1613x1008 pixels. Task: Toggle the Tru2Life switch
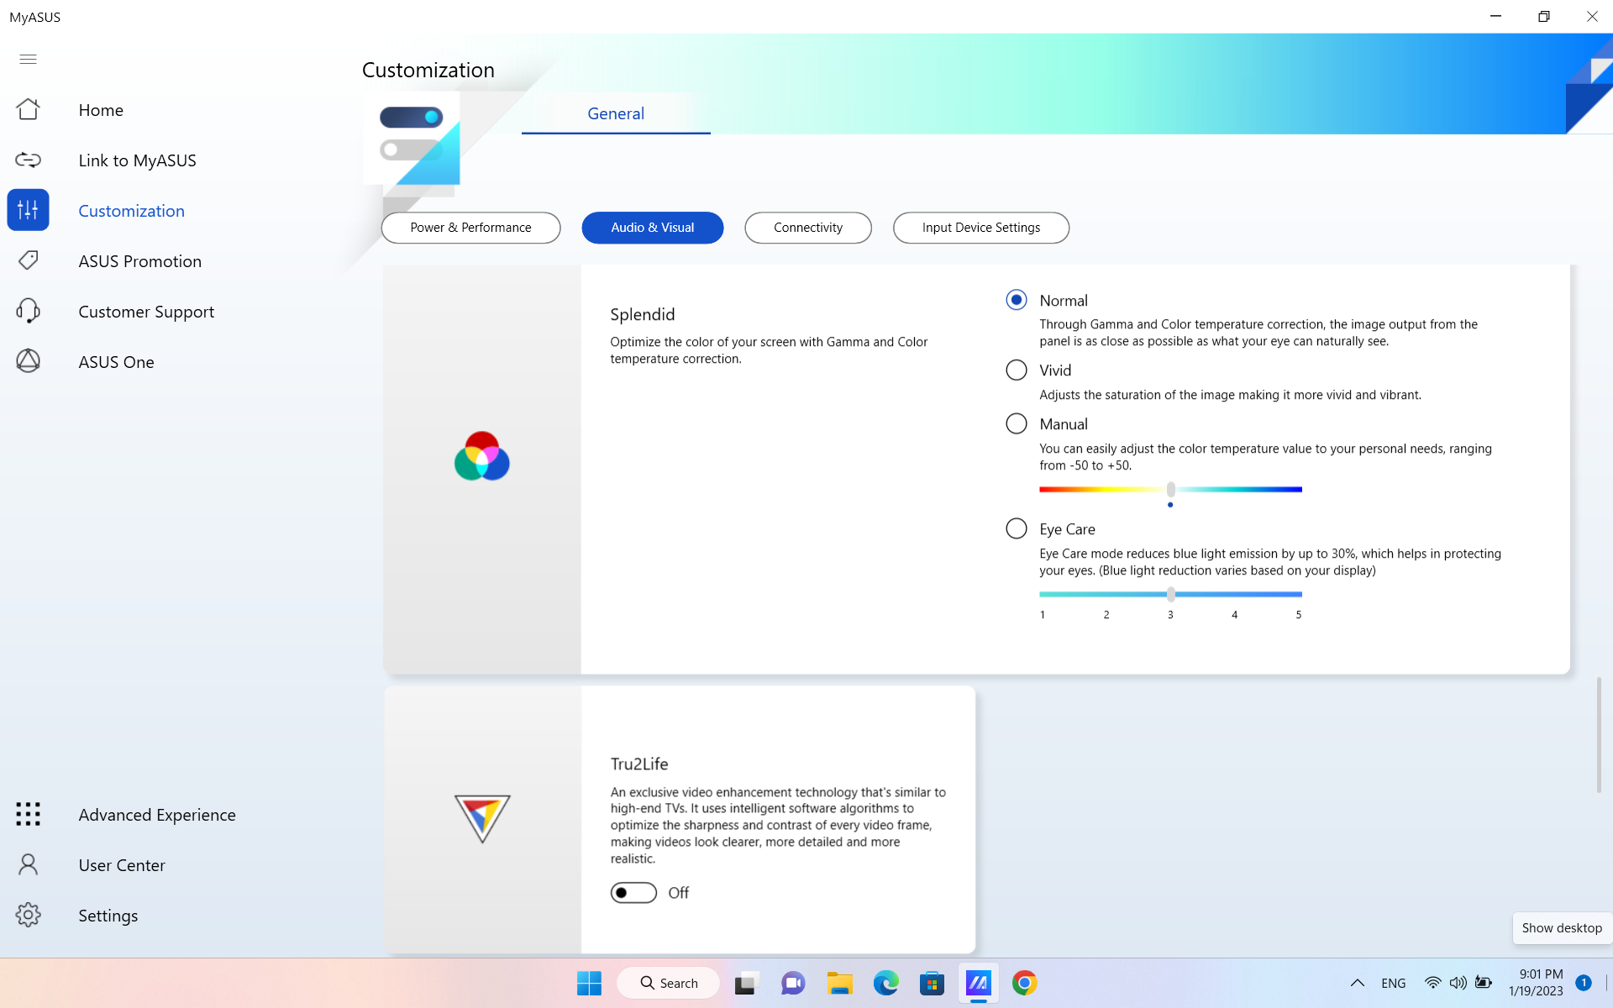pos(633,892)
